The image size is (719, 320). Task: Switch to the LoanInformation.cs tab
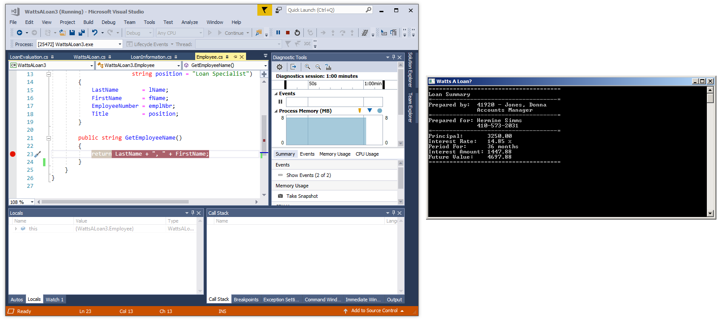click(151, 57)
